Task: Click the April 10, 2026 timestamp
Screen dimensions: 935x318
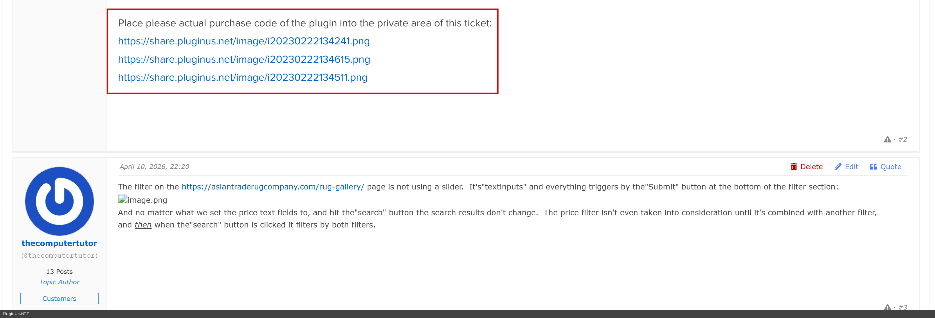Action: click(154, 167)
